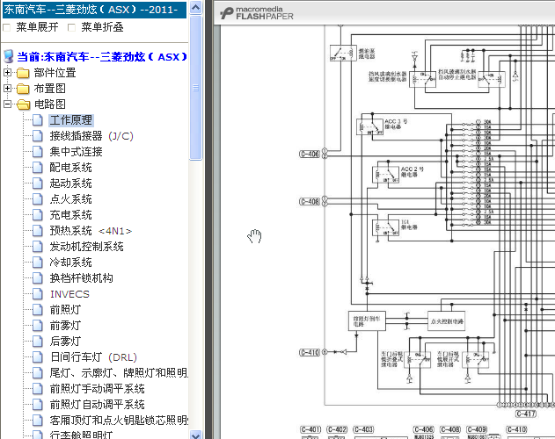The image size is (555, 439).
Task: Click document icon next to 工作原理
Action: tap(38, 120)
